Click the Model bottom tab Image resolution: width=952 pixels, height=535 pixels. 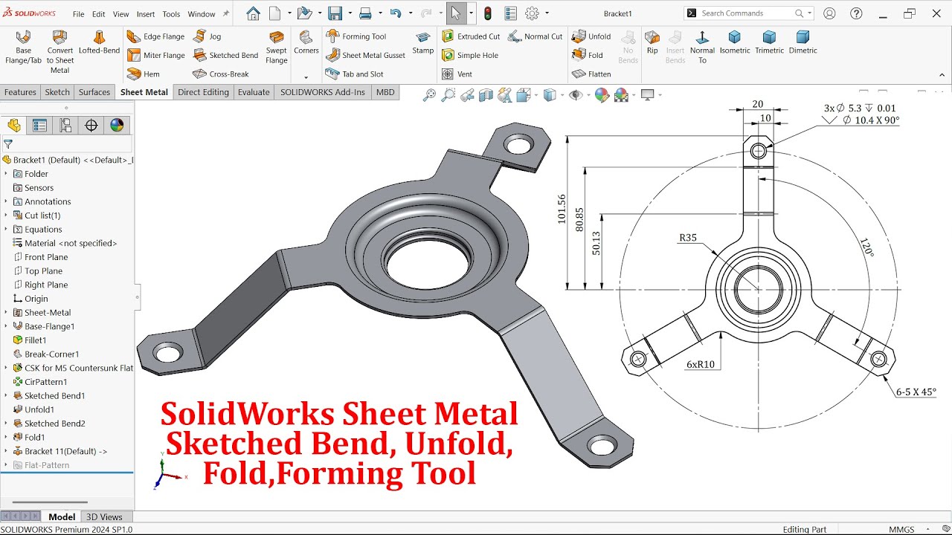62,517
